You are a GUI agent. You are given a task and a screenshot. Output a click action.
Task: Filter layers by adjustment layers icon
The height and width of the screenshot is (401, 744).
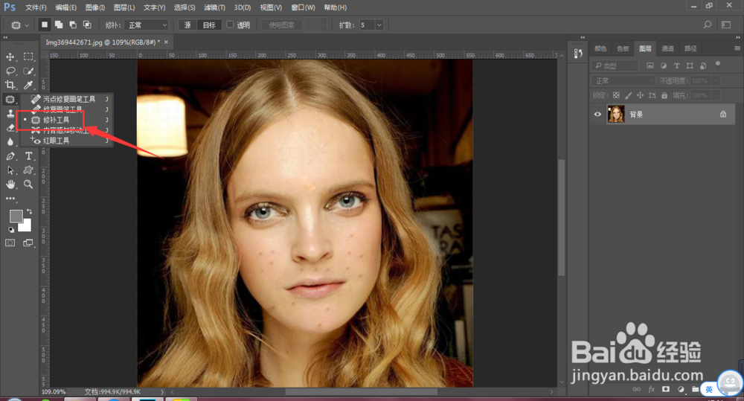point(664,65)
